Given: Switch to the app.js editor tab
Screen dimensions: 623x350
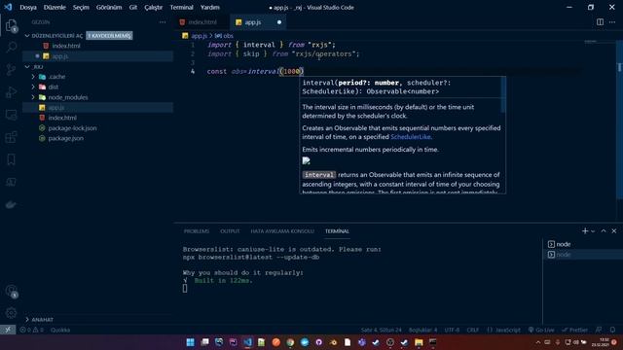Looking at the screenshot, I should click(258, 22).
